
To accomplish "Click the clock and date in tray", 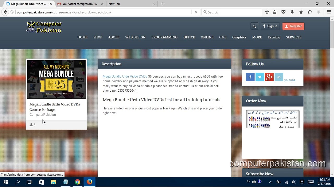I will (x=324, y=182).
